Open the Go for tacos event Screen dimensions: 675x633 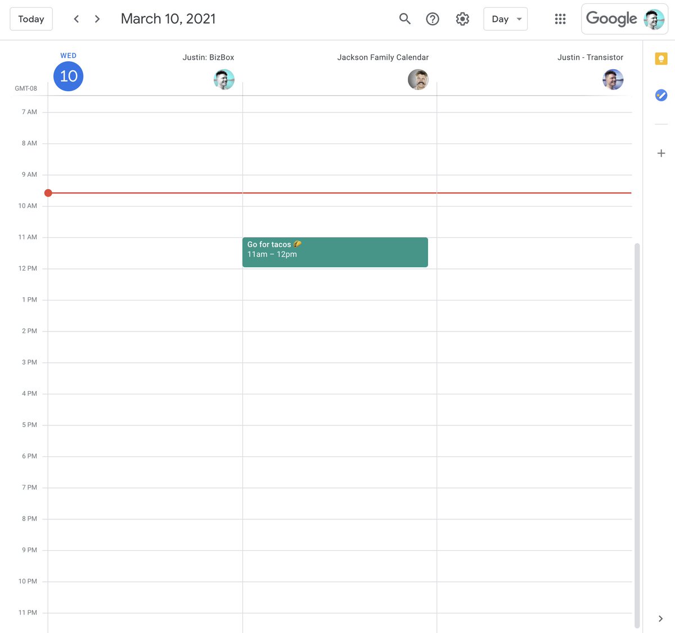(x=335, y=252)
